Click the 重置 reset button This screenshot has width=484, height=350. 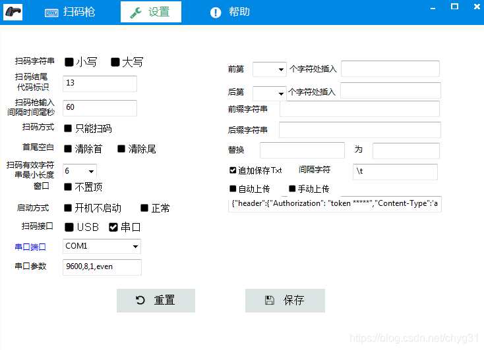[156, 301]
